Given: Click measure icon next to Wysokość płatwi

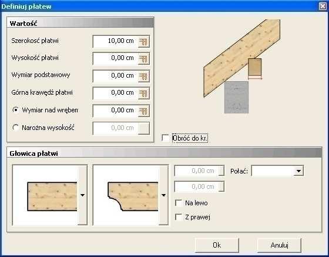Looking at the screenshot, I should (144, 59).
